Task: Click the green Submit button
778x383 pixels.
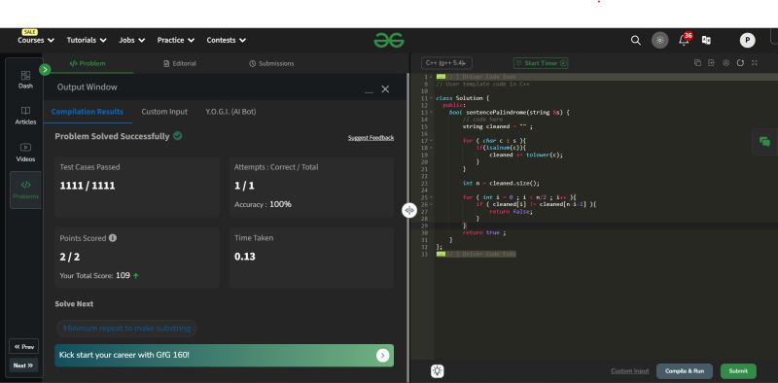Action: (738, 371)
